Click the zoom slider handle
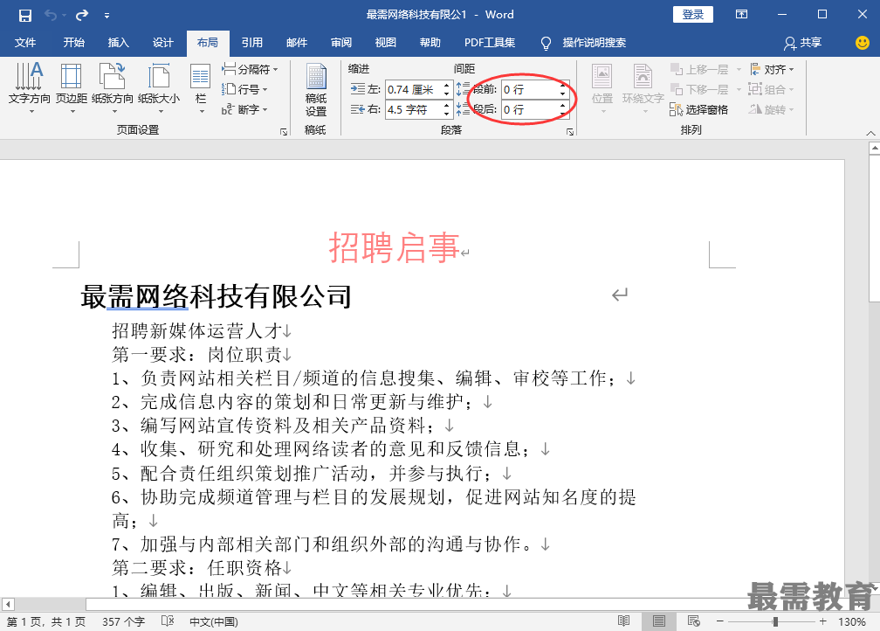Image resolution: width=880 pixels, height=631 pixels. pos(775,621)
